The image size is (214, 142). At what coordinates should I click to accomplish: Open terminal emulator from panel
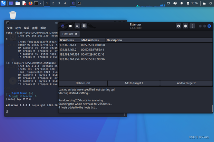point(36,3)
